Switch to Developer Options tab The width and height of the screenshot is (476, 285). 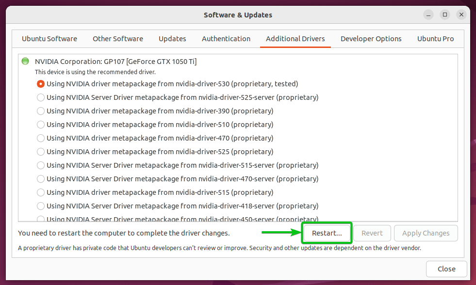(371, 39)
